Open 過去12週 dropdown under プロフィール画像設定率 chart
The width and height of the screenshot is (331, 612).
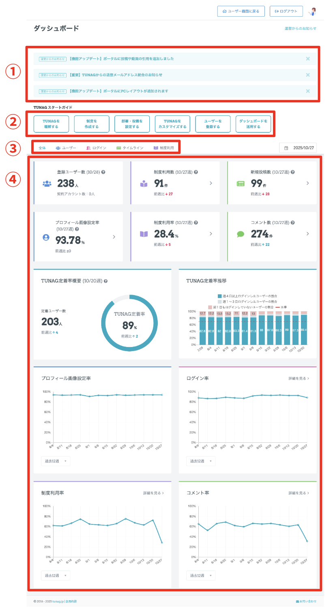[56, 461]
